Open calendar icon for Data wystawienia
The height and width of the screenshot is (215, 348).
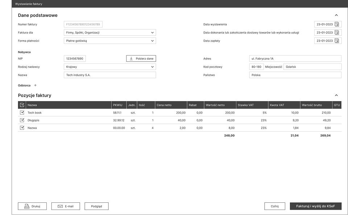click(336, 24)
